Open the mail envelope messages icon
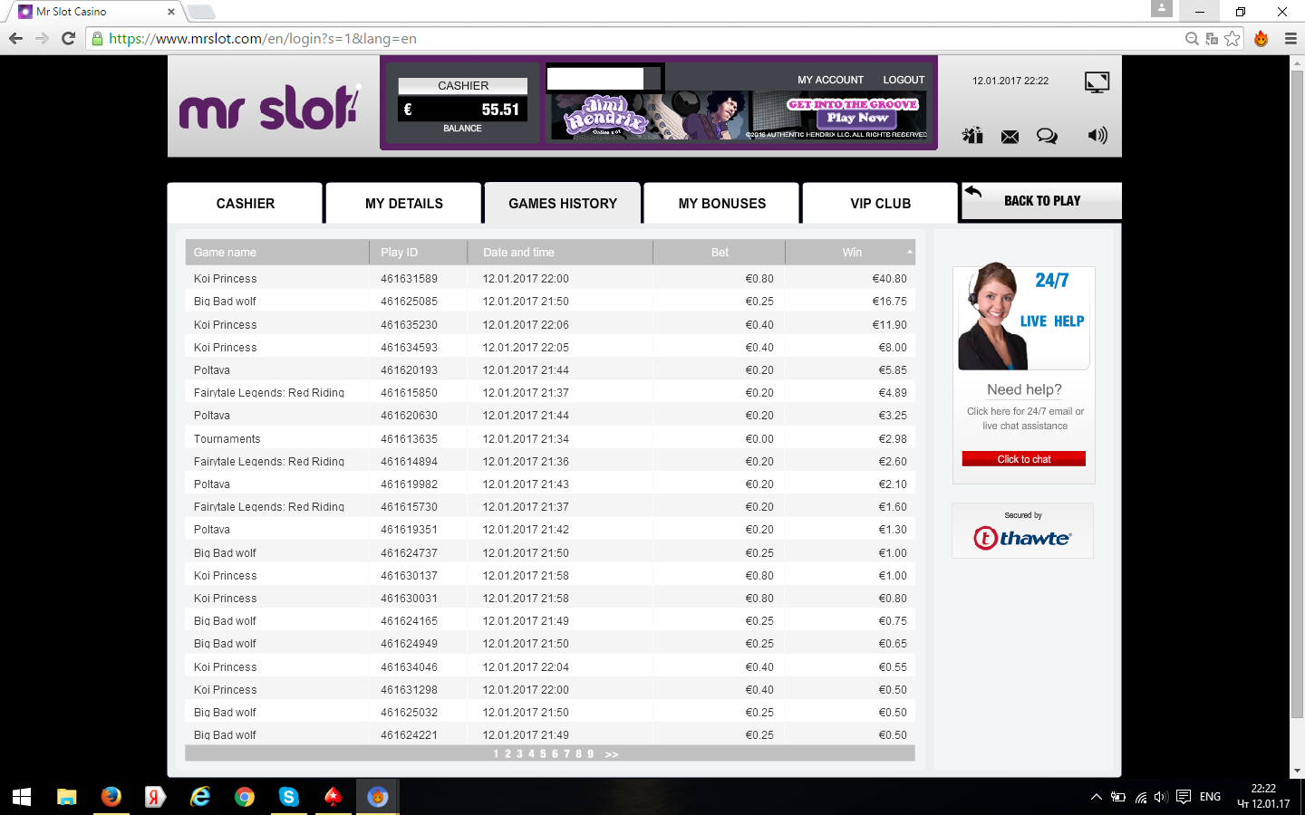This screenshot has width=1305, height=815. click(1010, 137)
